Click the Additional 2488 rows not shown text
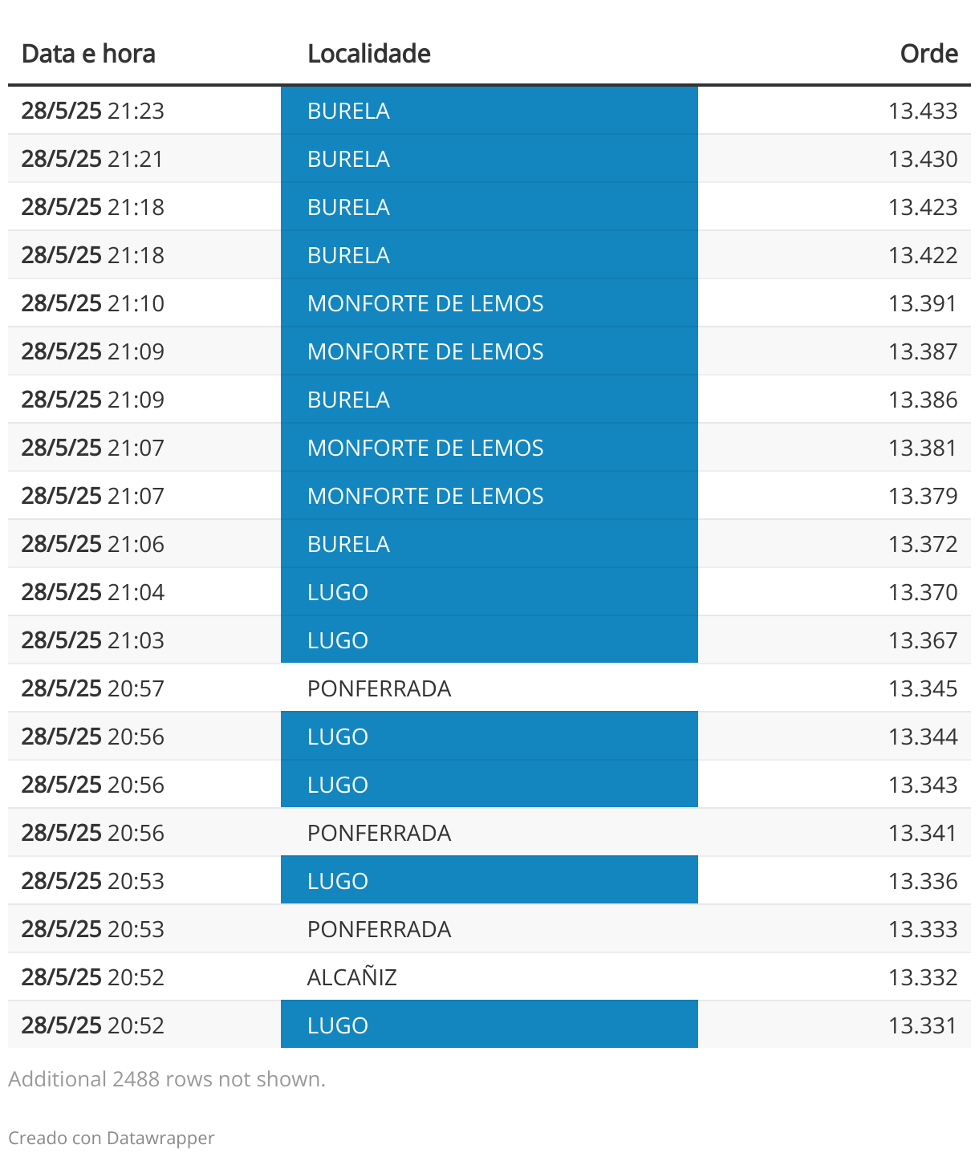979x1157 pixels. tap(167, 1079)
